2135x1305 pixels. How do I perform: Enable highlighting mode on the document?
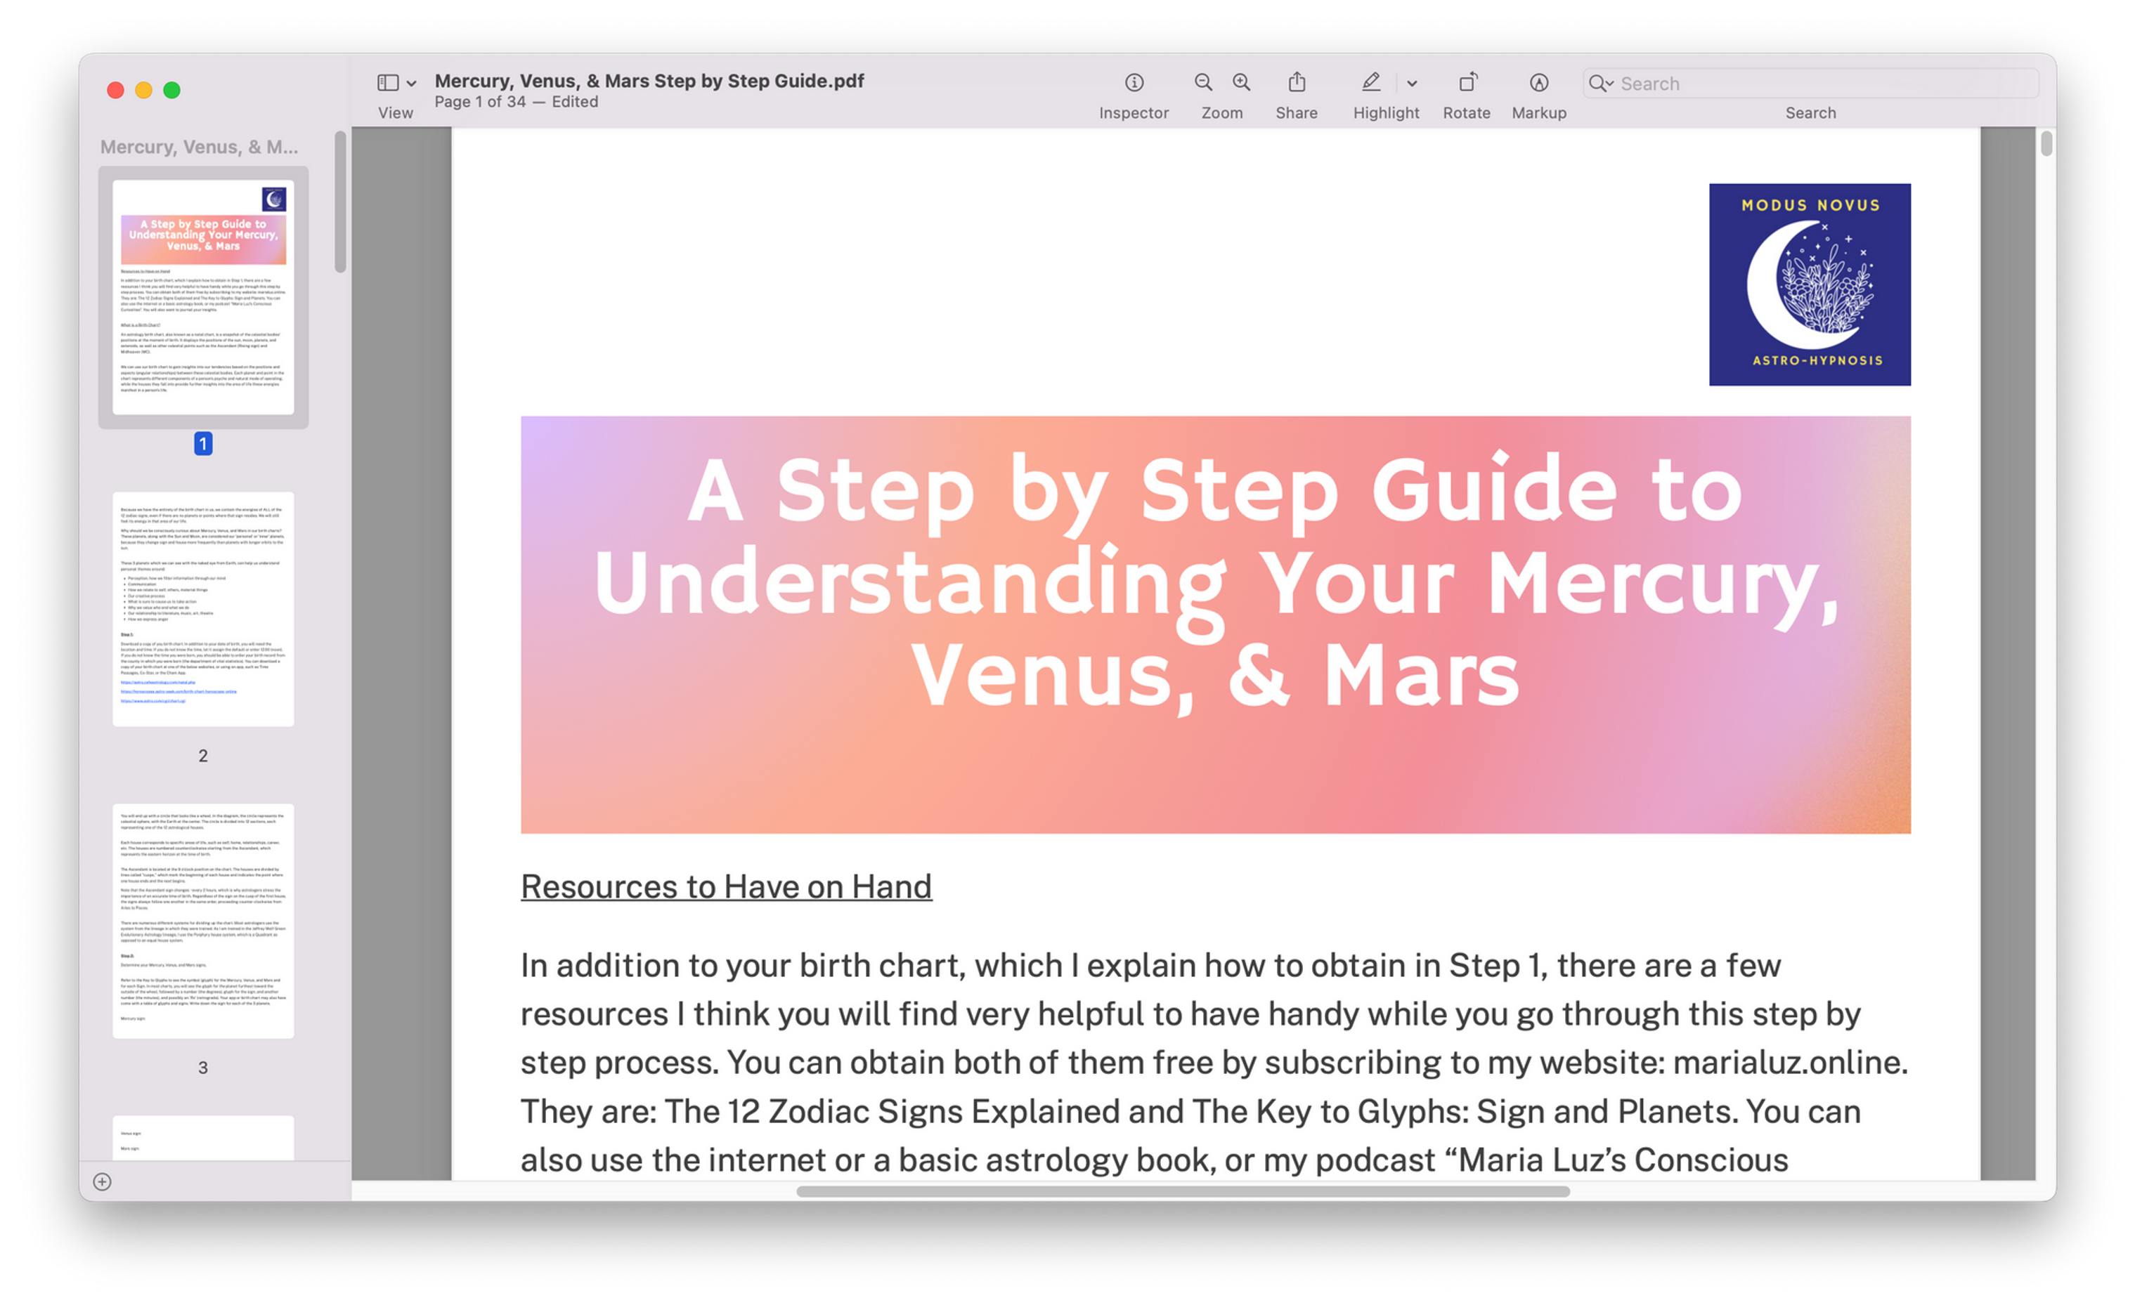point(1371,83)
